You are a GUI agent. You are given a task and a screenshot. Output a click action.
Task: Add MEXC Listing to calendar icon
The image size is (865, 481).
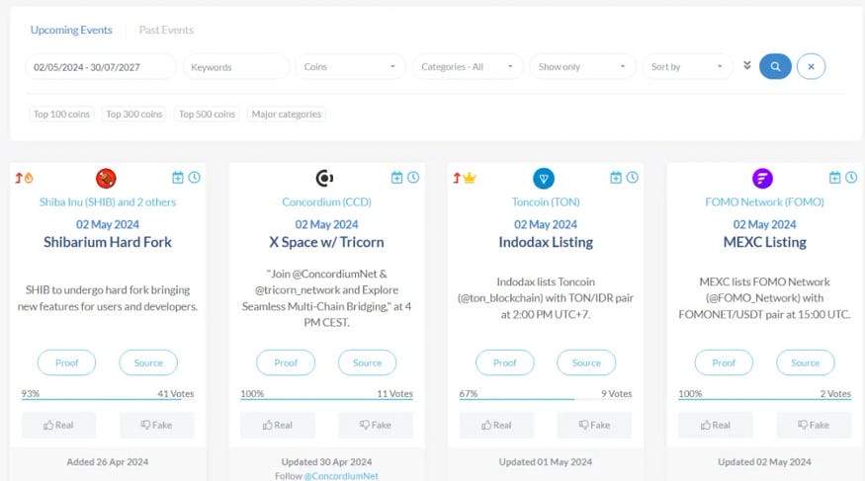pos(834,178)
